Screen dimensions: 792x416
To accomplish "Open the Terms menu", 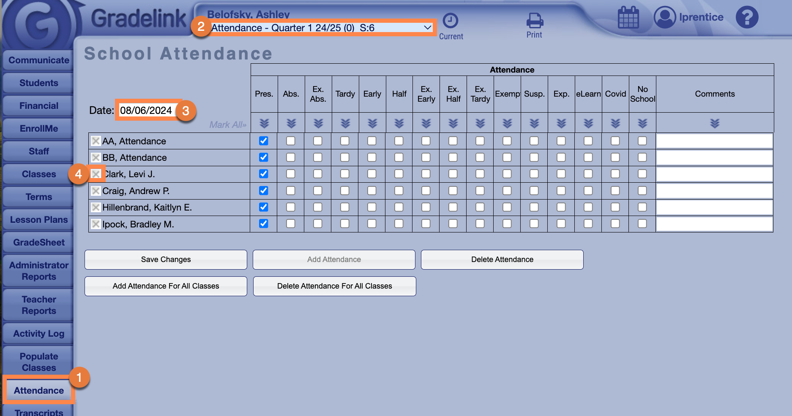I will point(38,197).
